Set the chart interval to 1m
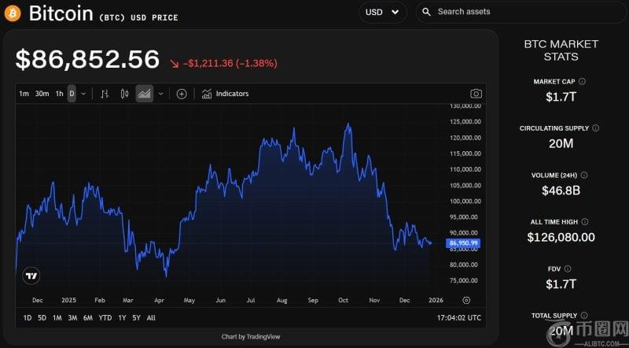The height and width of the screenshot is (348, 629). tap(24, 94)
